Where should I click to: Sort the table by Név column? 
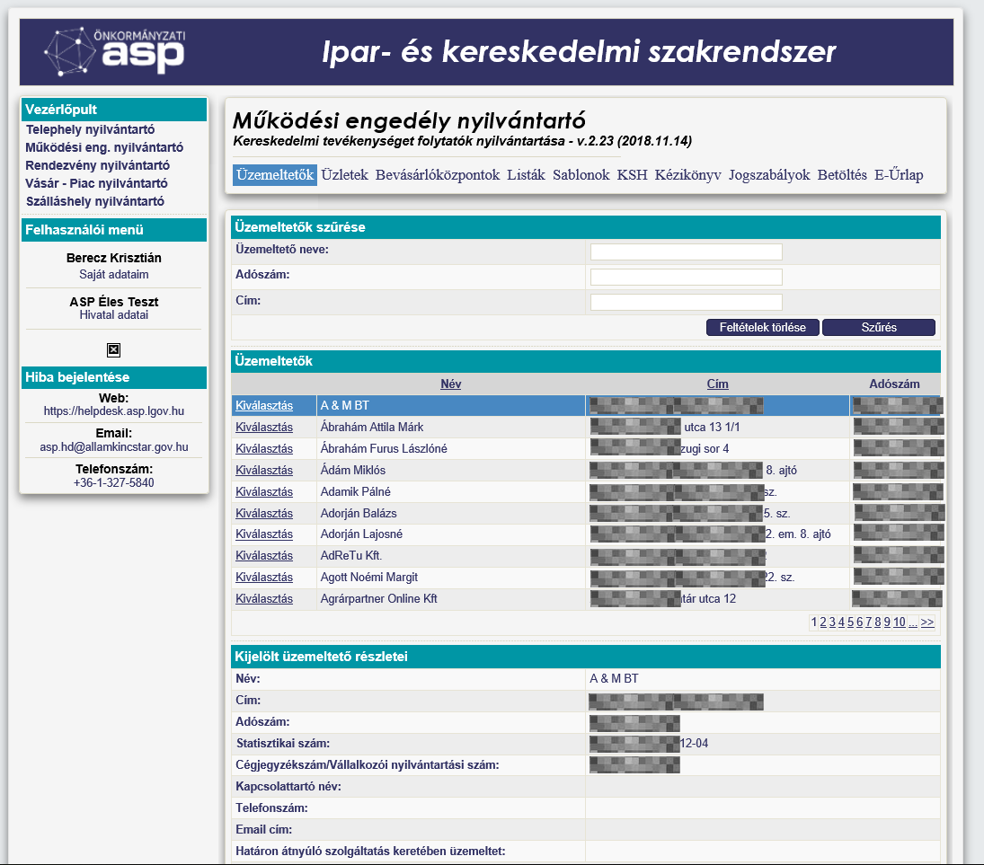pyautogui.click(x=450, y=384)
